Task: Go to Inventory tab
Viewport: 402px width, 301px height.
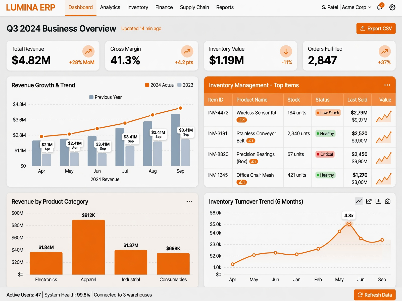Action: click(138, 8)
